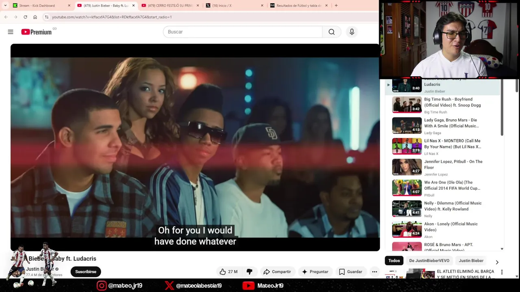Click the Instagram icon in overlay bar
This screenshot has width=520, height=292.
pyautogui.click(x=102, y=286)
